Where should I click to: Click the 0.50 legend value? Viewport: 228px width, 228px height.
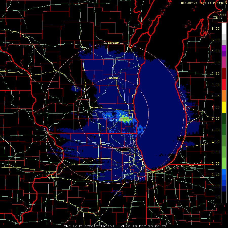tap(216, 152)
